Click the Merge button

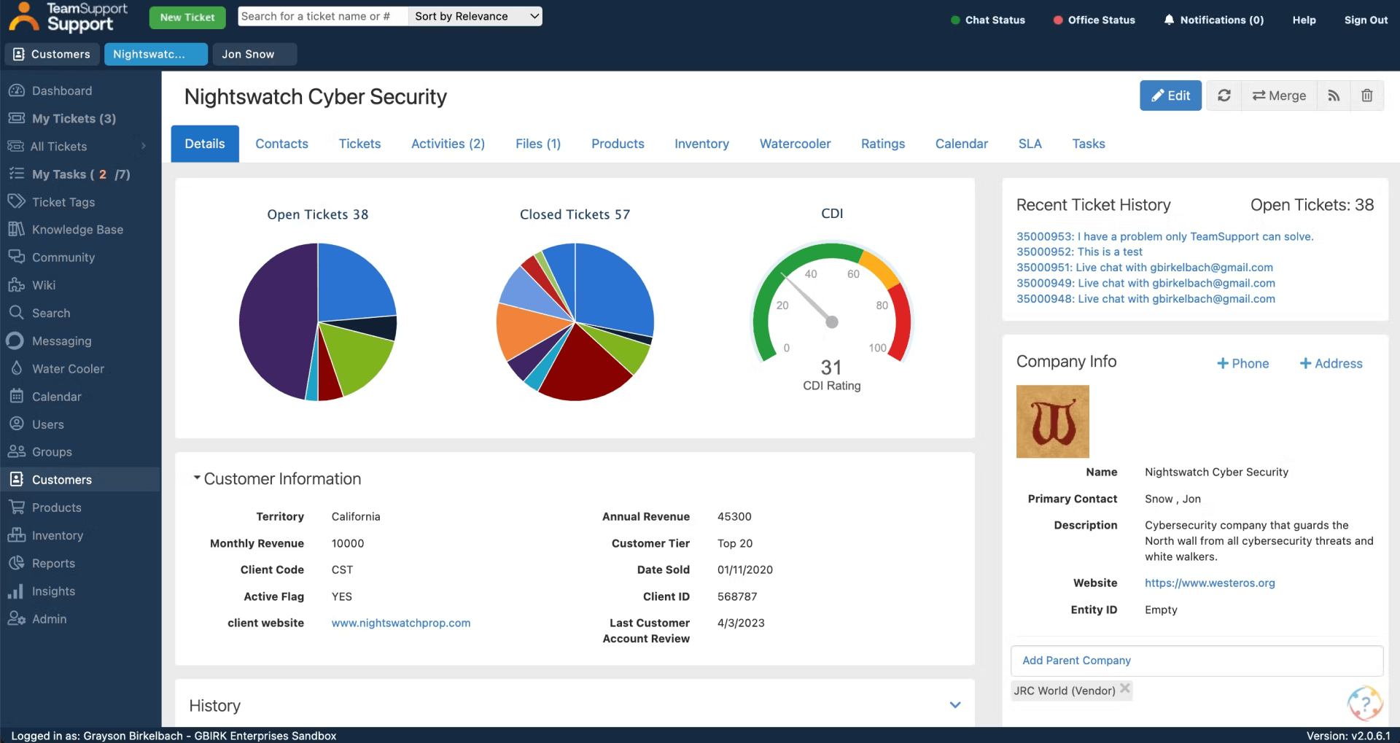point(1279,96)
